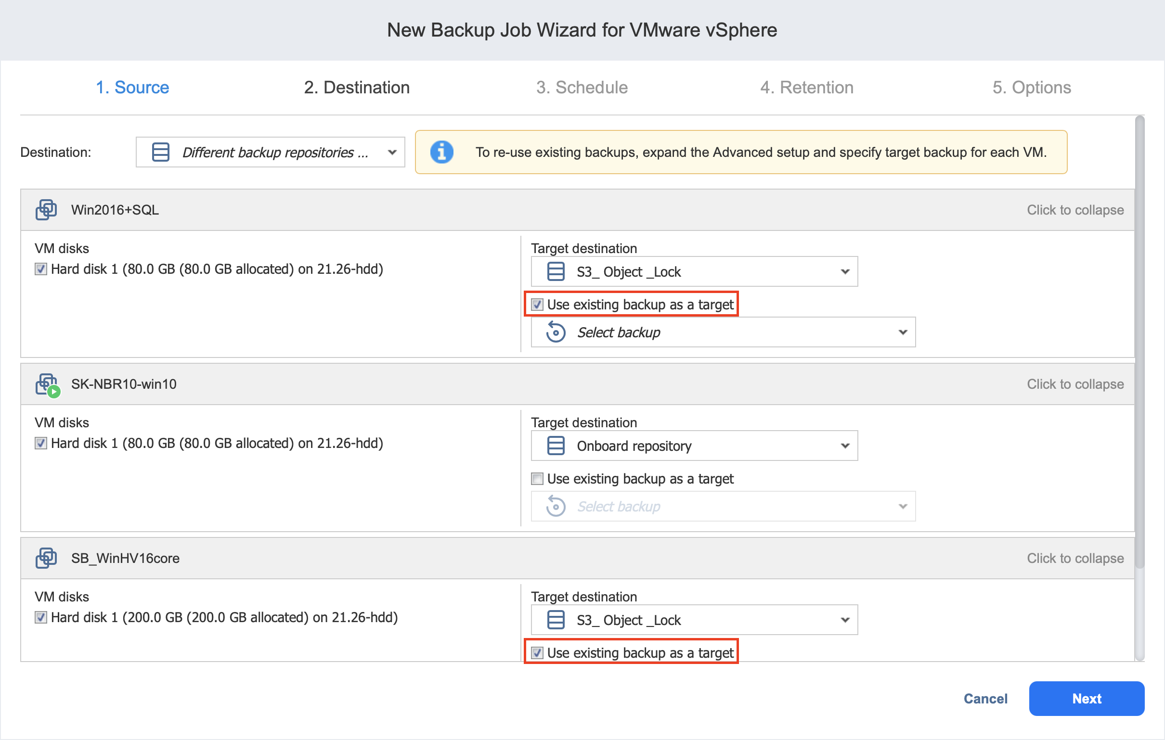The image size is (1165, 740).
Task: Click VM disks label under SK-NBR10-win10
Action: pos(62,422)
